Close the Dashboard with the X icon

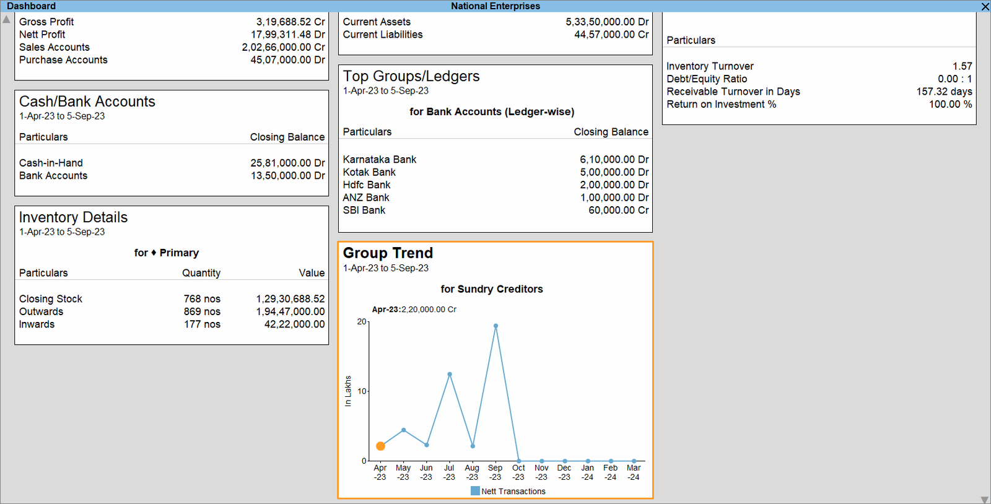(x=985, y=6)
